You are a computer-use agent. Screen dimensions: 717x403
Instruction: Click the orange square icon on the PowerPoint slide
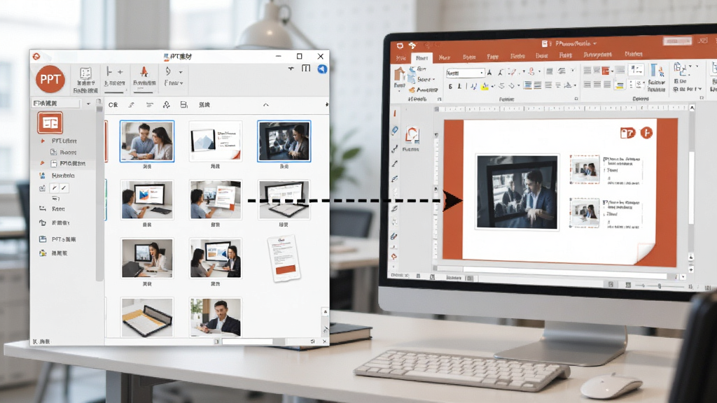[627, 133]
